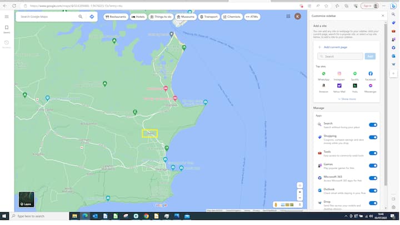Select WhatsApp from top sites
The image size is (400, 225).
pos(324,73)
